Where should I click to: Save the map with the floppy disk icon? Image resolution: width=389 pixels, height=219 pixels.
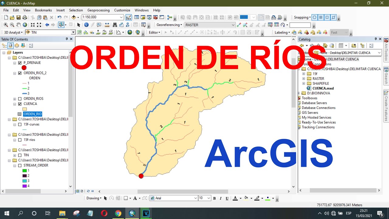pos(18,17)
